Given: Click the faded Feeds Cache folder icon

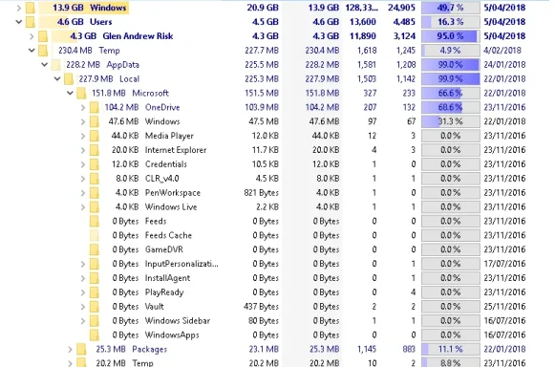Looking at the screenshot, I should pyautogui.click(x=95, y=235).
